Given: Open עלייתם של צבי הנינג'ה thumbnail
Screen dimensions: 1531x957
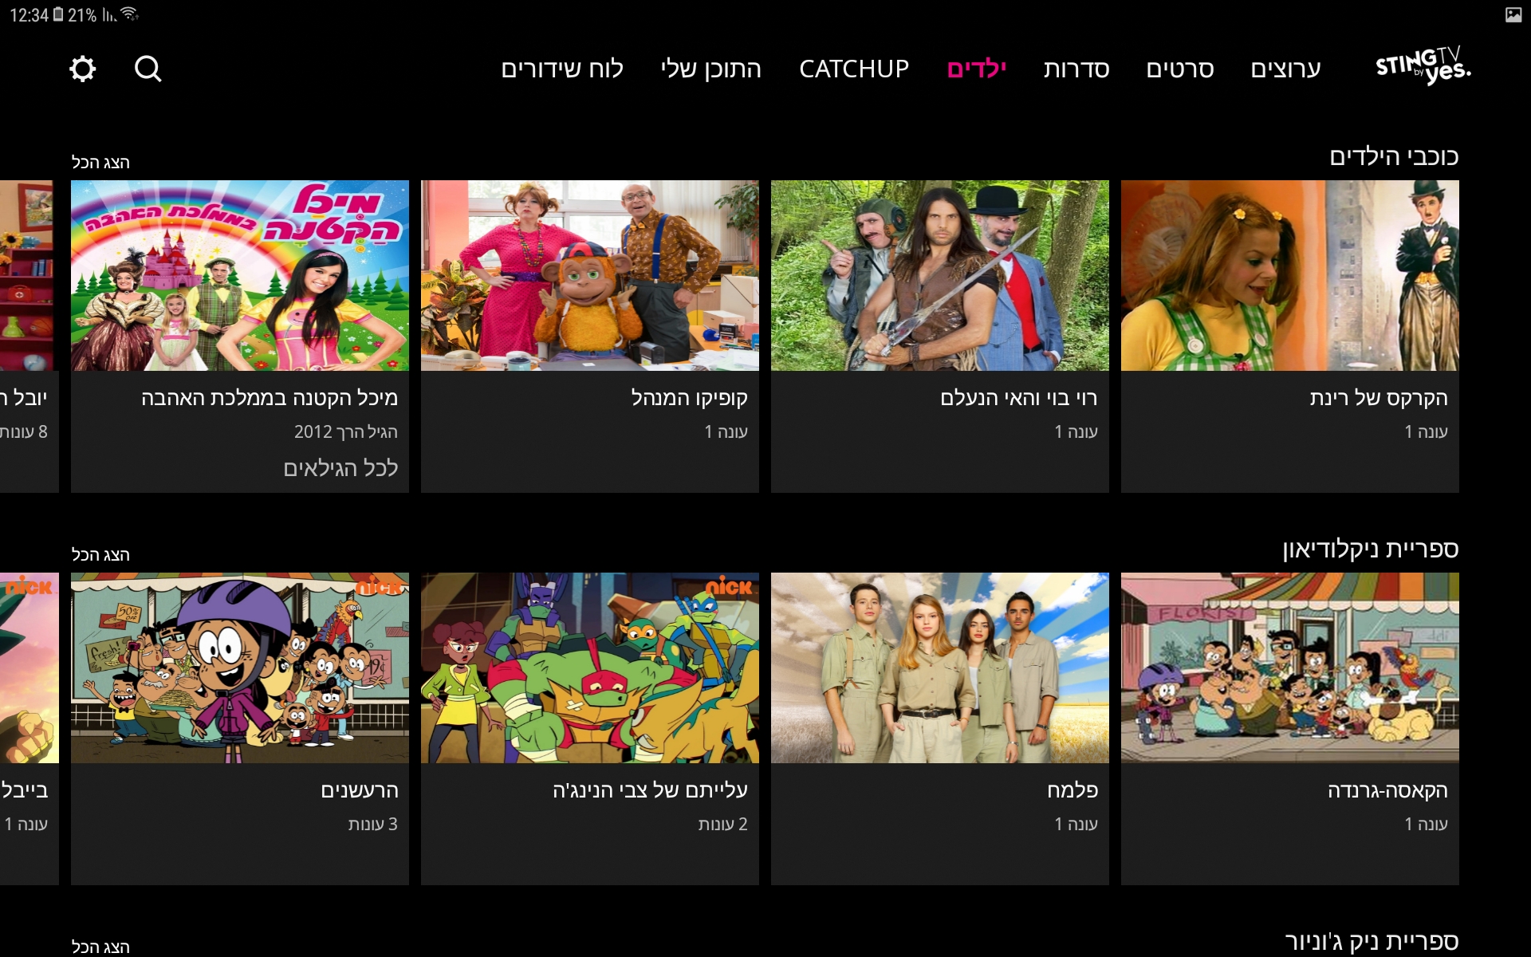Looking at the screenshot, I should (590, 668).
